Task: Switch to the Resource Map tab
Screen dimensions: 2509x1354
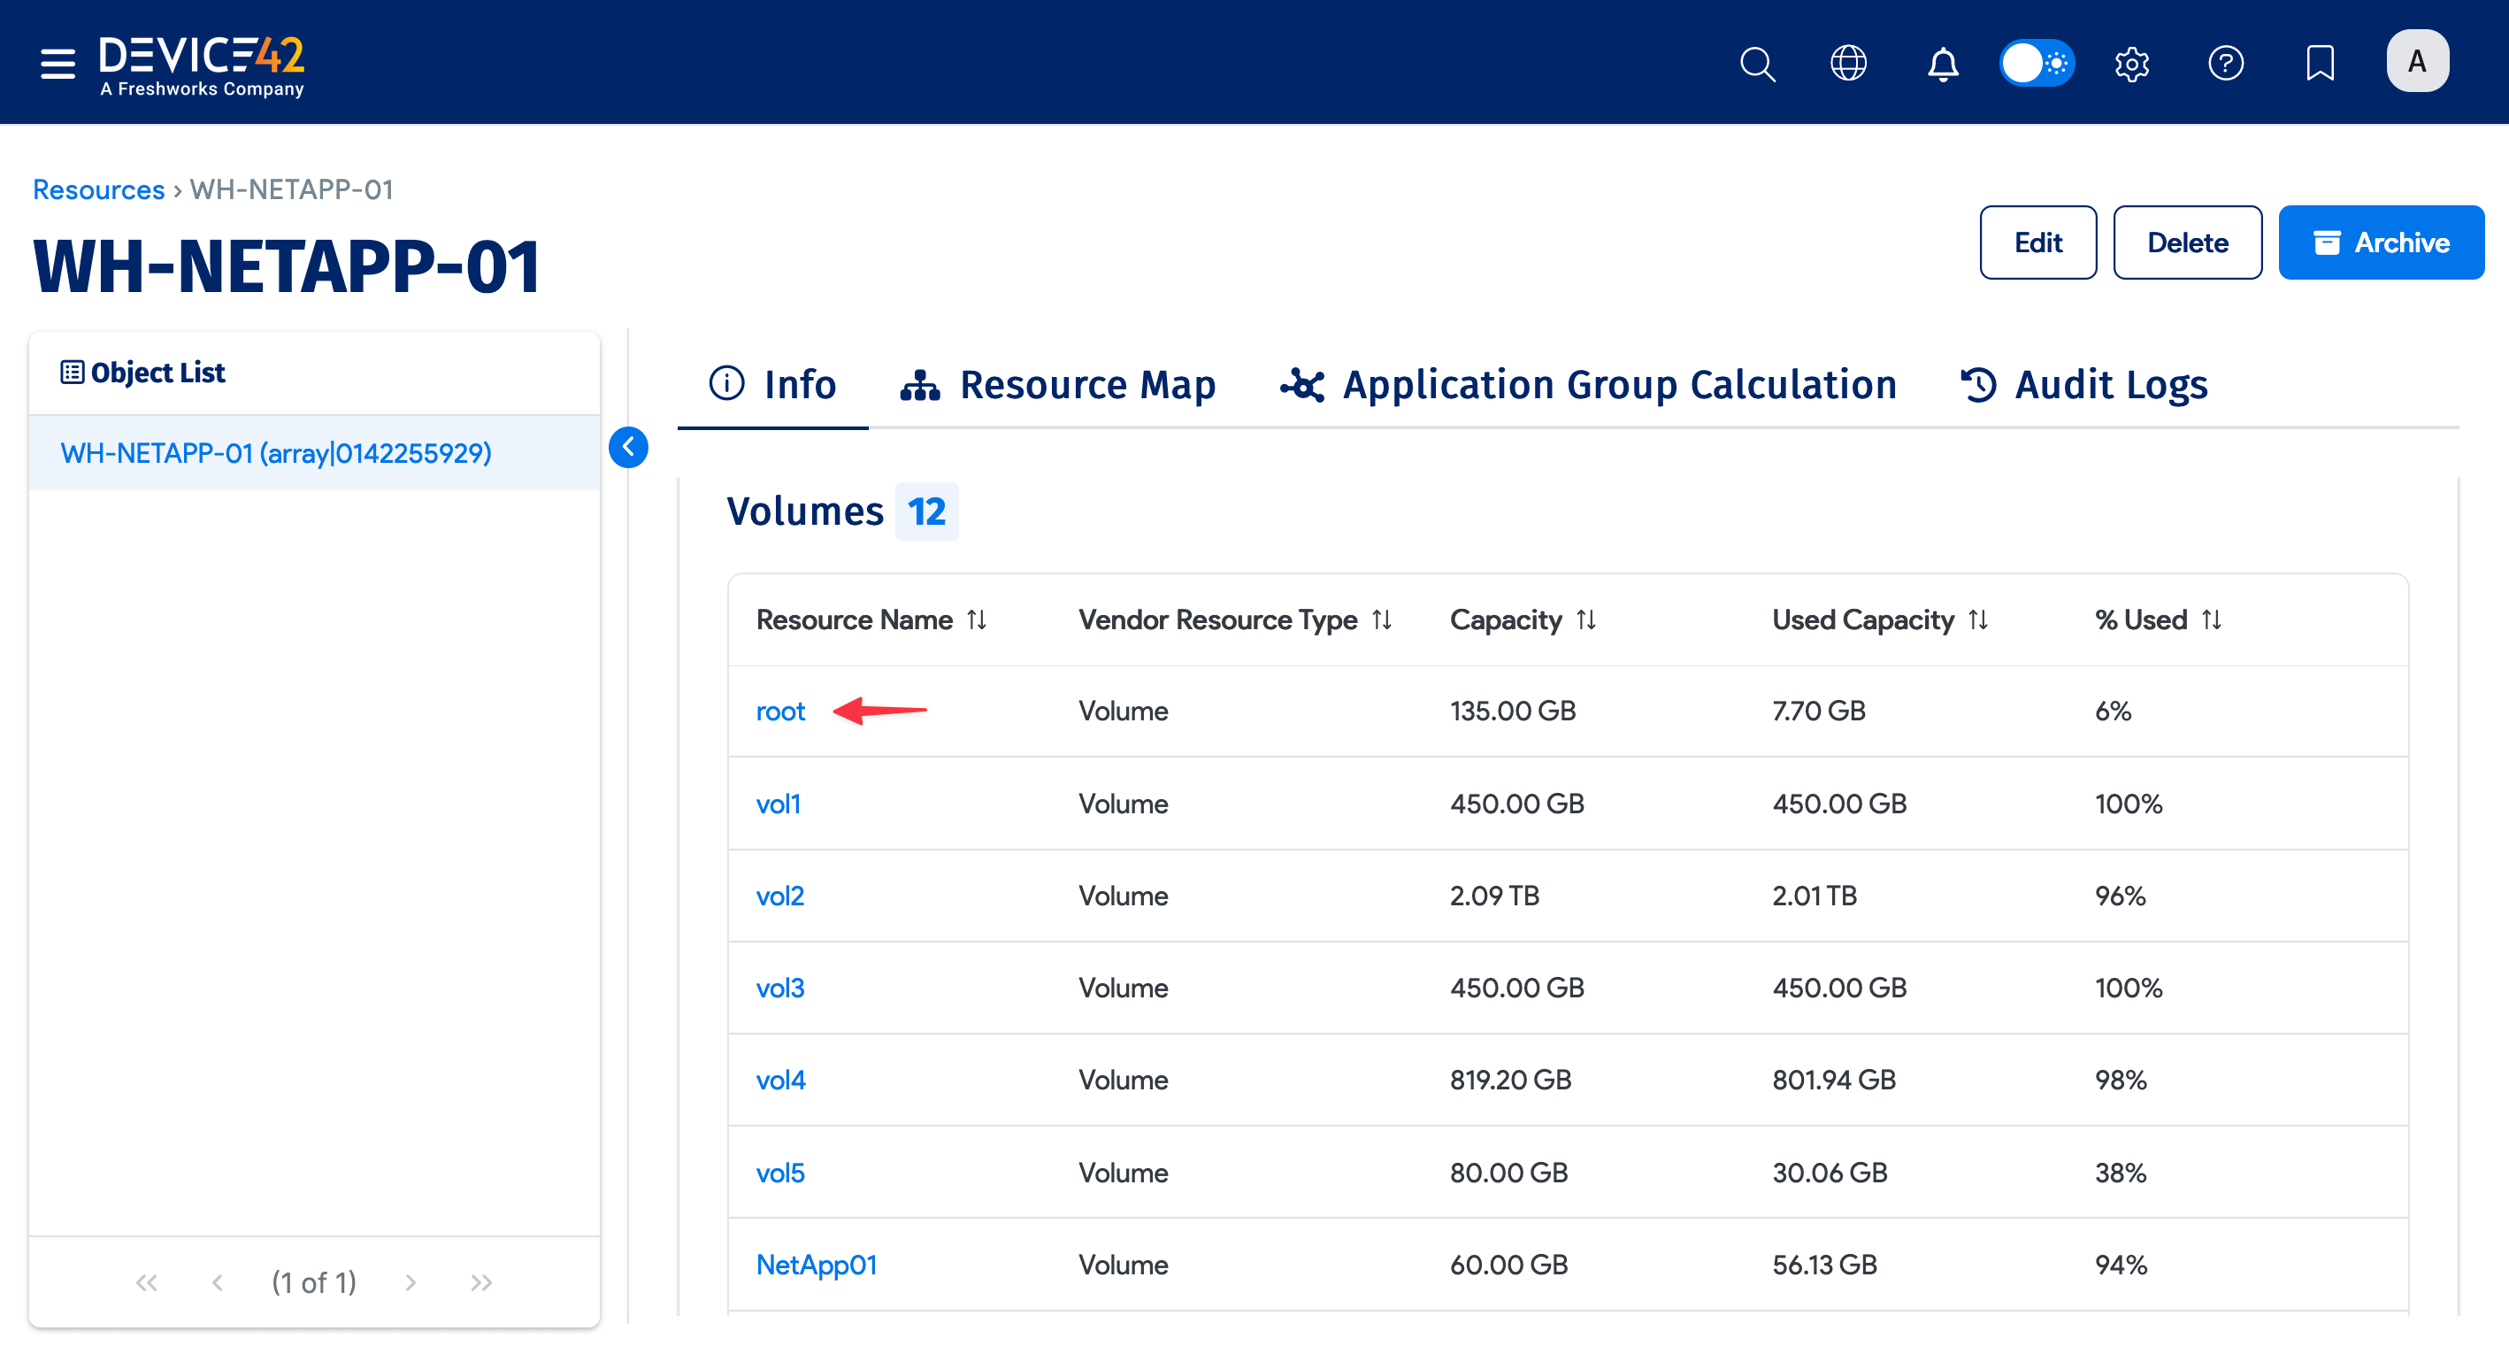Action: pos(1057,385)
